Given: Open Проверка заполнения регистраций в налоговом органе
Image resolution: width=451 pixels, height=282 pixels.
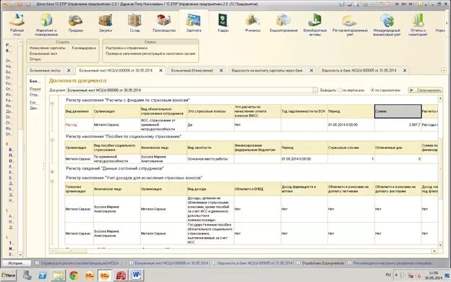Looking at the screenshot, I should [x=150, y=54].
